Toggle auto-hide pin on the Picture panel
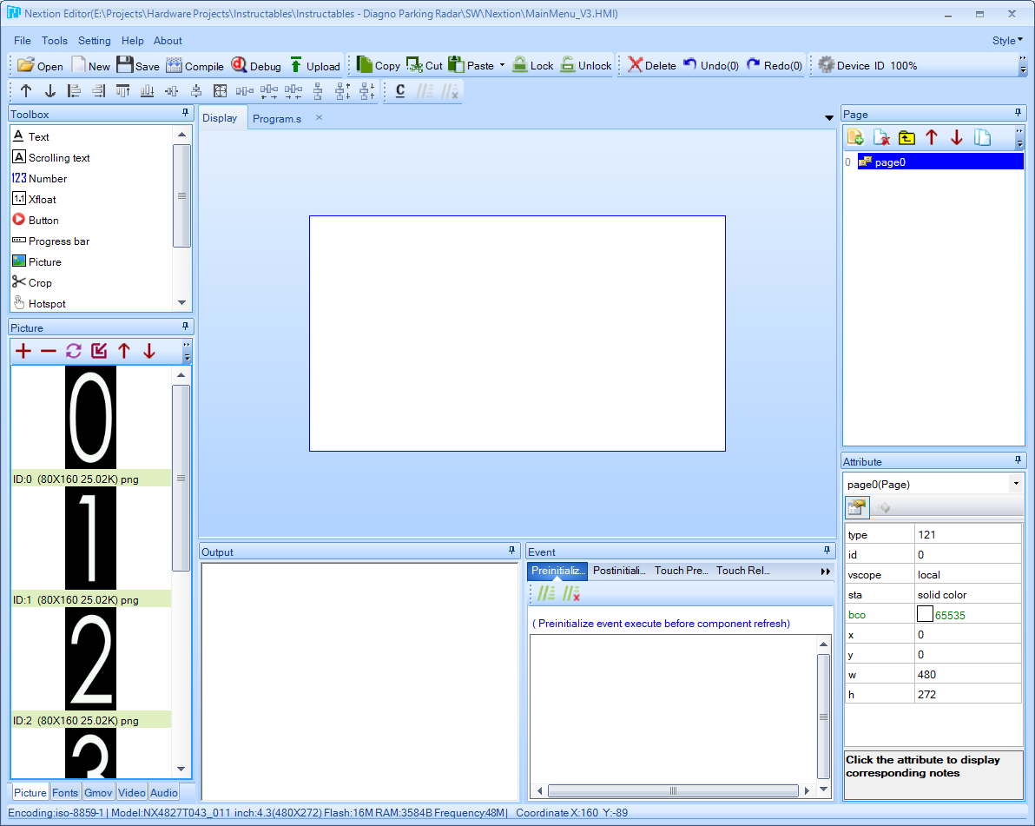This screenshot has height=826, width=1035. [186, 327]
